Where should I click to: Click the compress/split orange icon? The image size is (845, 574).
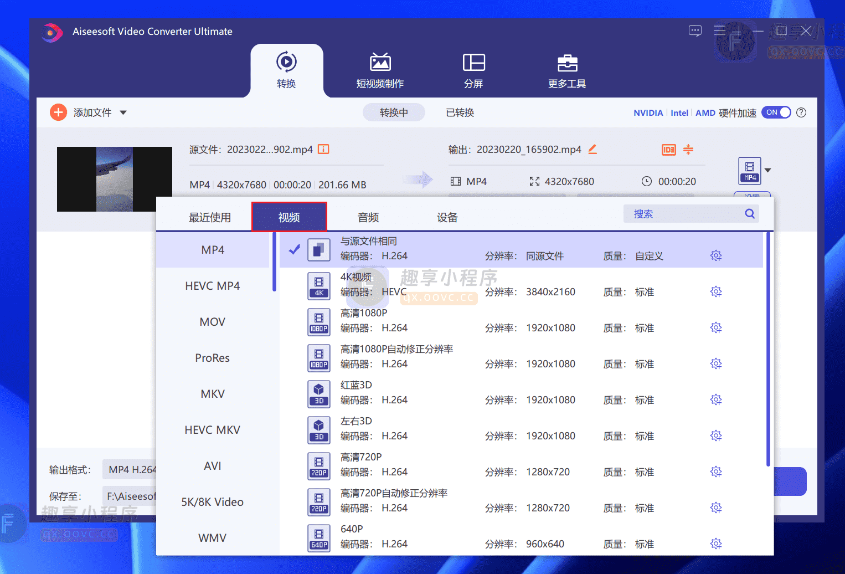point(688,150)
